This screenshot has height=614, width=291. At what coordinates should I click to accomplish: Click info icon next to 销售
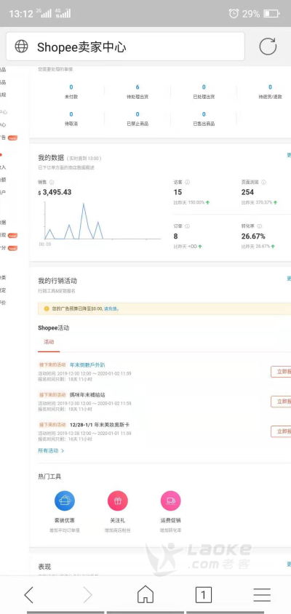pyautogui.click(x=52, y=182)
